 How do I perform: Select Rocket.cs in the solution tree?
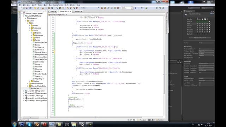click(38, 72)
